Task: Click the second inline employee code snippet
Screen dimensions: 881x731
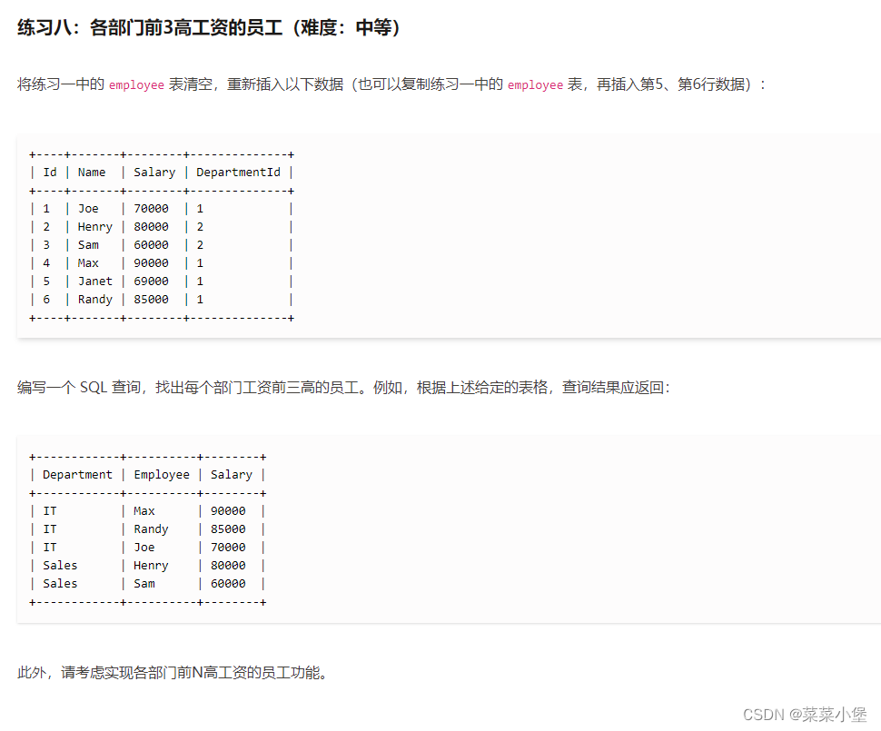Action: pos(536,84)
